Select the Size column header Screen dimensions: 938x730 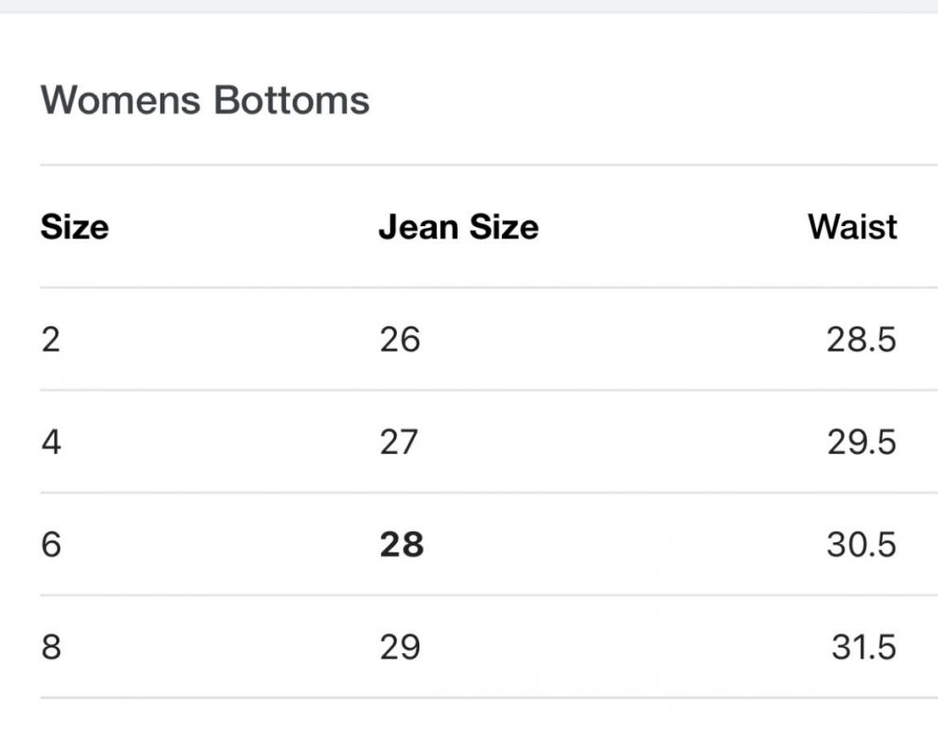pos(75,227)
